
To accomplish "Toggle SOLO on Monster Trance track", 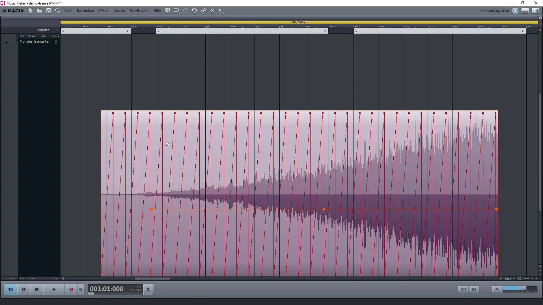I will click(x=23, y=36).
